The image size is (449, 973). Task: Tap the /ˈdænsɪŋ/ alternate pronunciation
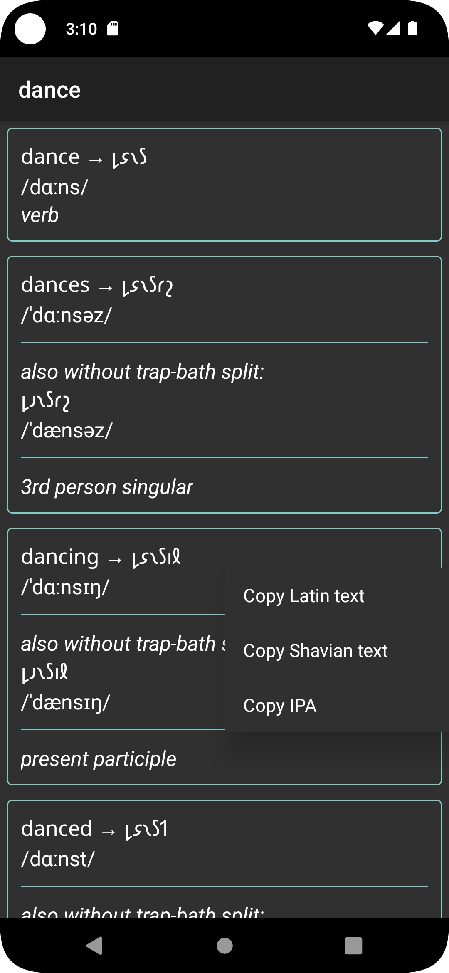tap(66, 702)
